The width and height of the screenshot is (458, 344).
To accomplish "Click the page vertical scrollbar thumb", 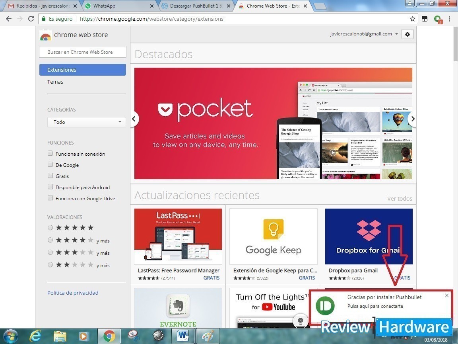I will [x=455, y=44].
